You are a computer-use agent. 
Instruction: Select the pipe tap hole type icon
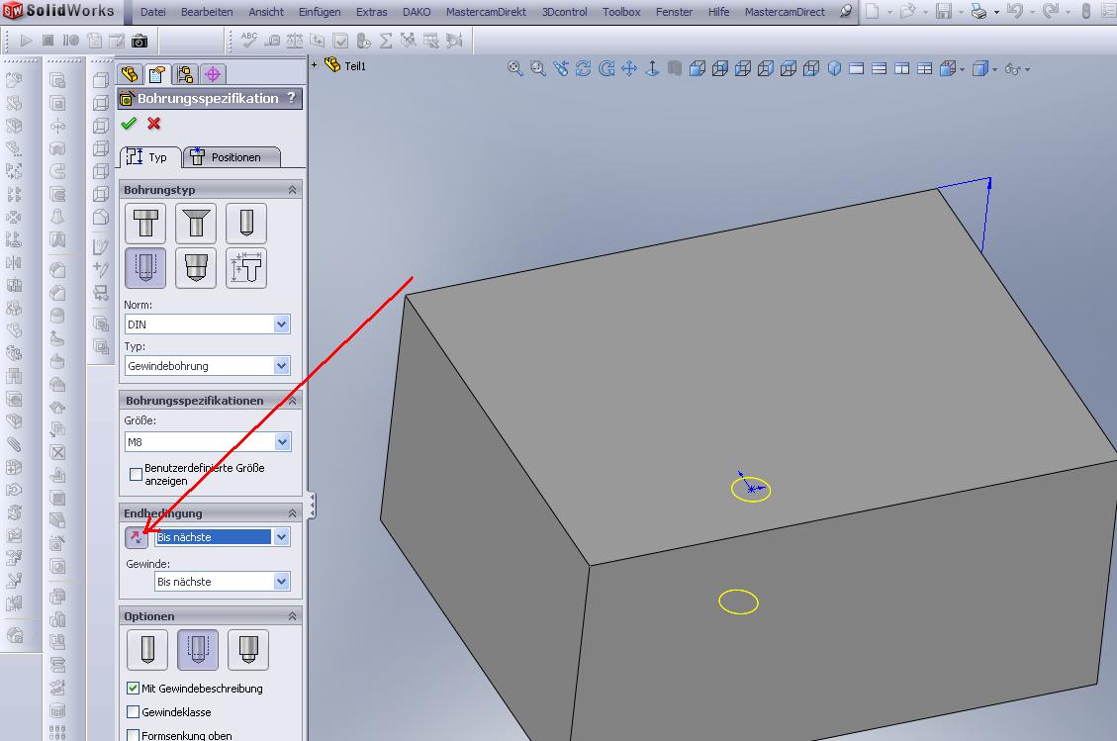point(196,268)
